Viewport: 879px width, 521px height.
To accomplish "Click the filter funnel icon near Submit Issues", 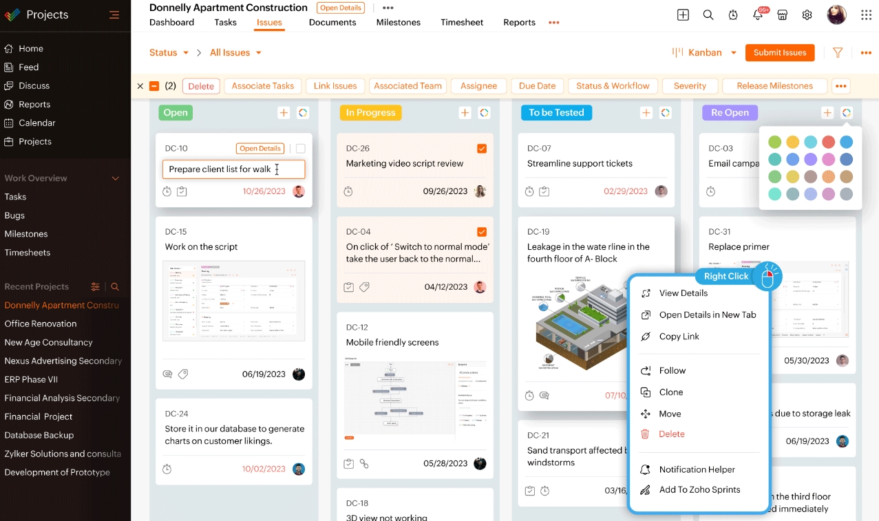I will tap(837, 52).
